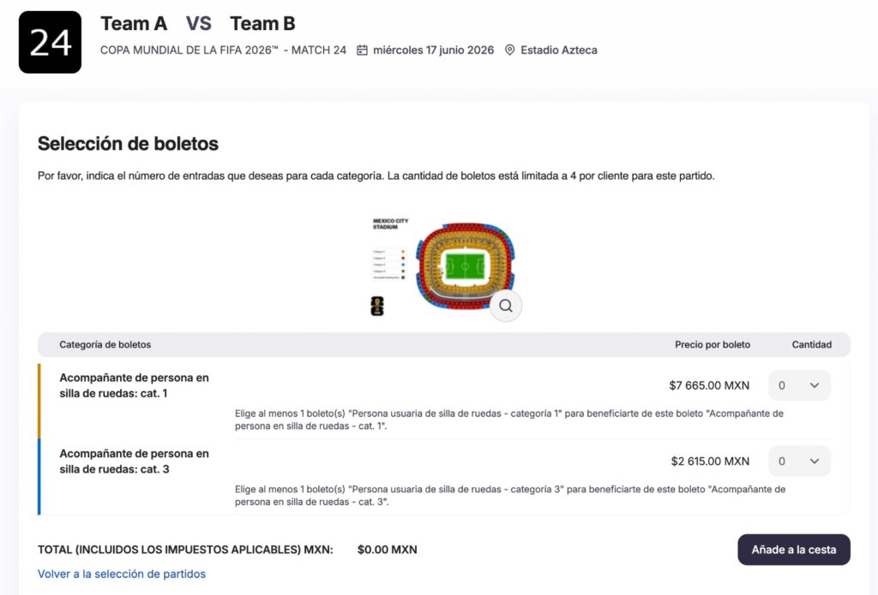Select 'Acompañante de persona' cat. 1 row label
878x595 pixels.
point(134,385)
